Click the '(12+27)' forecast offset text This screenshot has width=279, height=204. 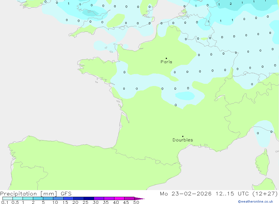pos(265,194)
